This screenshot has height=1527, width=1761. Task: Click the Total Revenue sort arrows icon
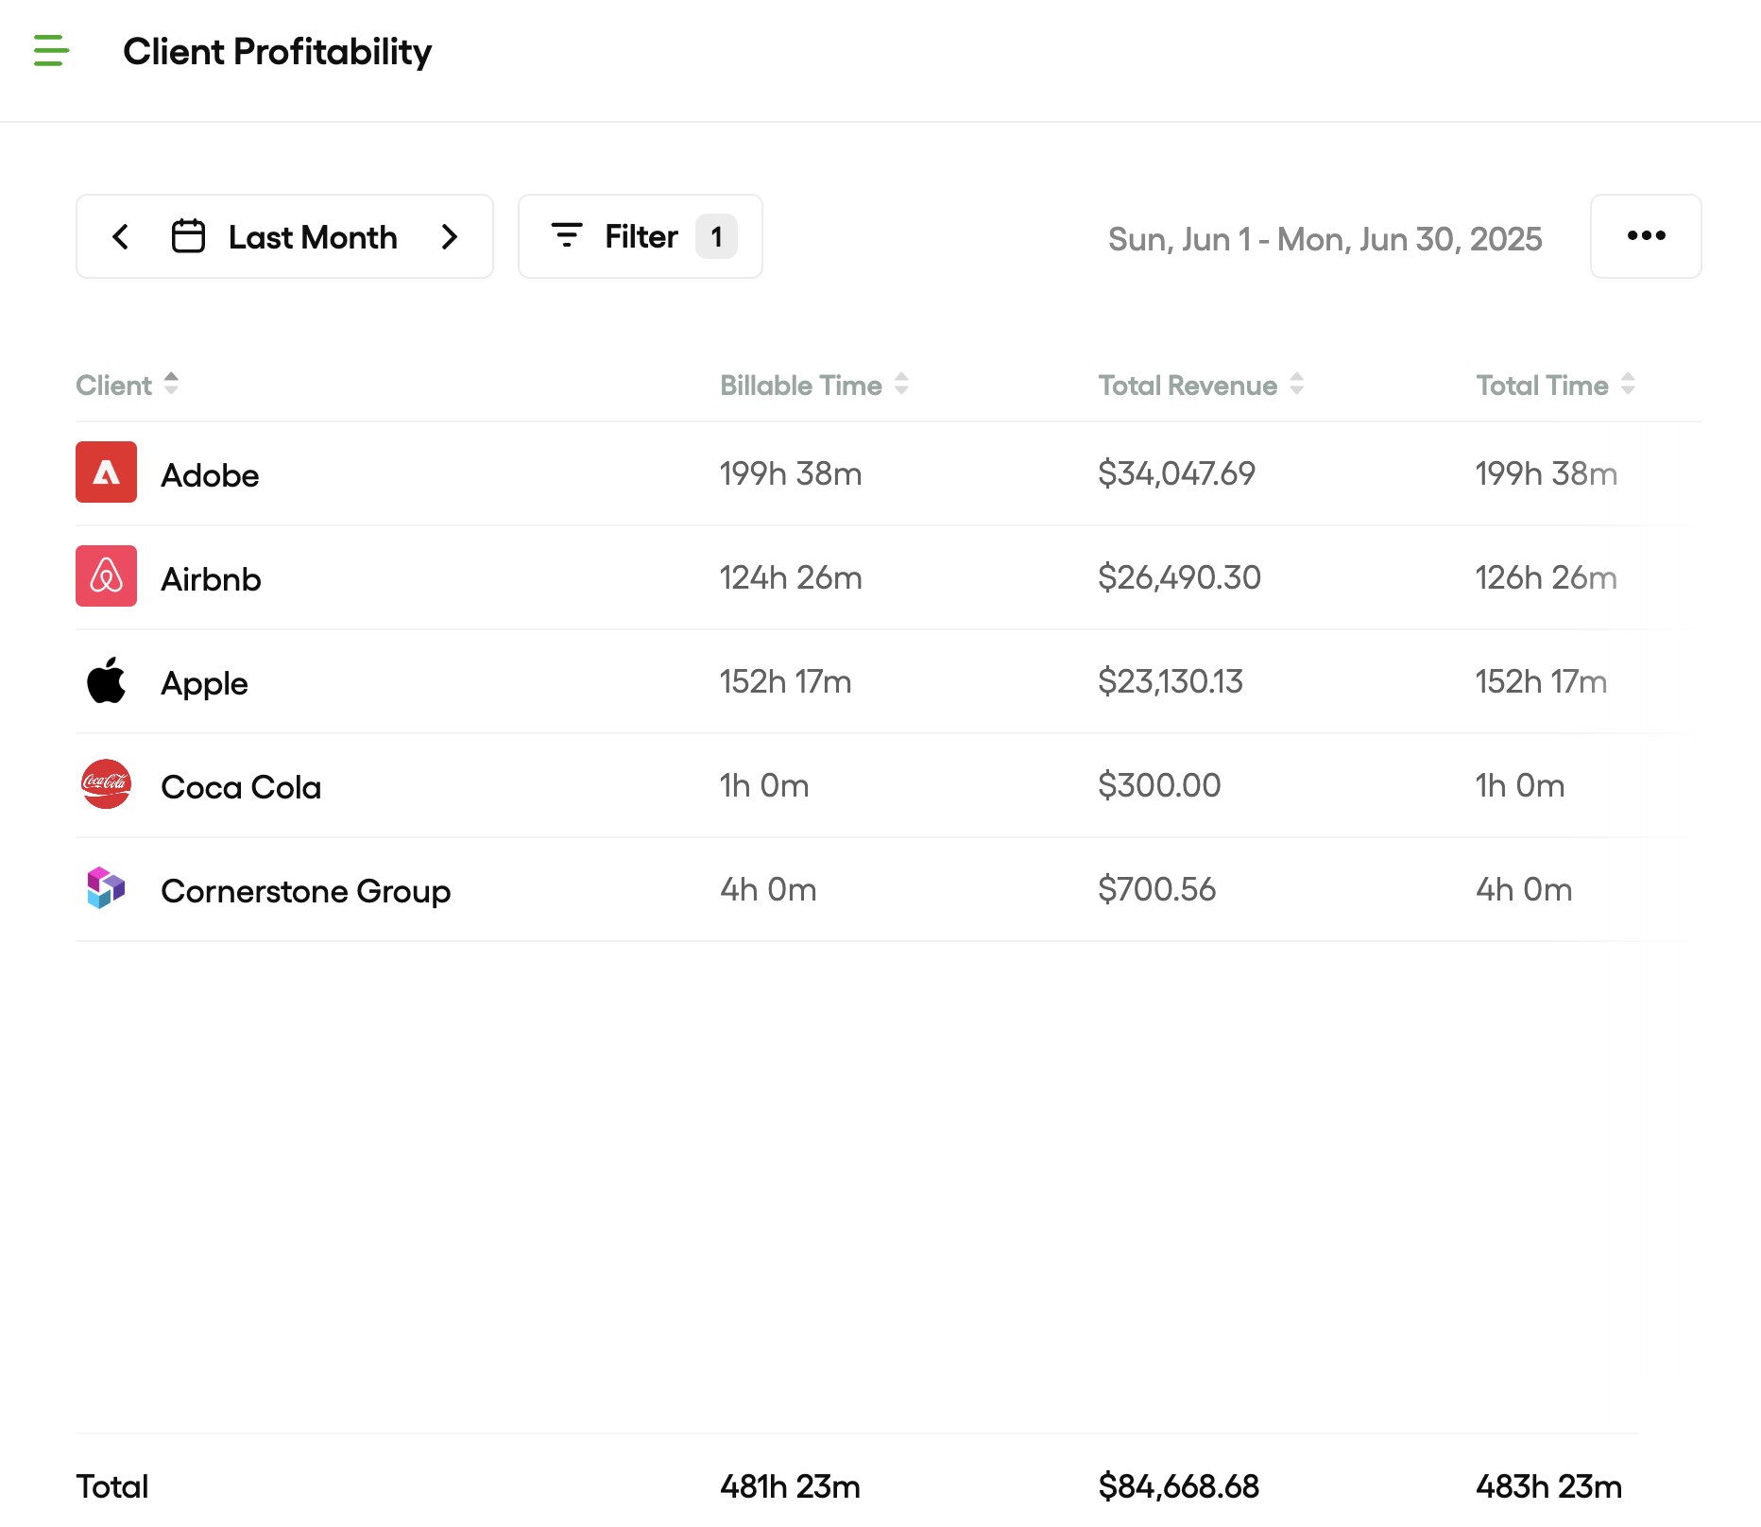pos(1297,384)
